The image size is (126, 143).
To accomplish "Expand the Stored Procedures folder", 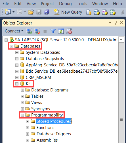I will [28, 121].
